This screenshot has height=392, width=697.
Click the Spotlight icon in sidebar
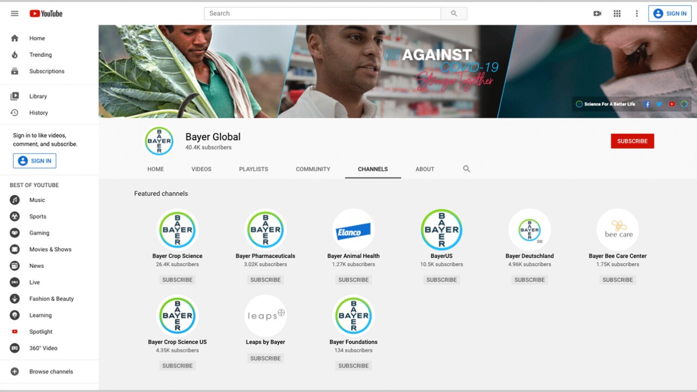click(x=15, y=332)
